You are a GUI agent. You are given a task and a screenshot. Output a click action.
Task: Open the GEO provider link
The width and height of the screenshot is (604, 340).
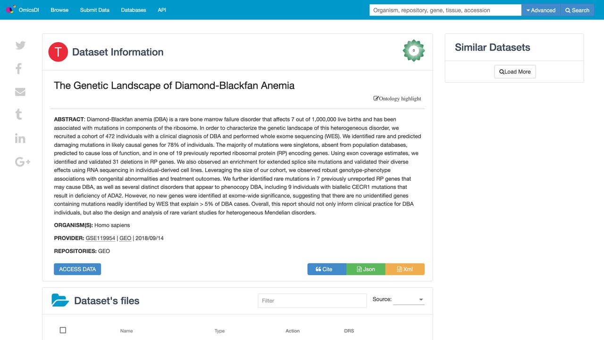click(x=126, y=238)
